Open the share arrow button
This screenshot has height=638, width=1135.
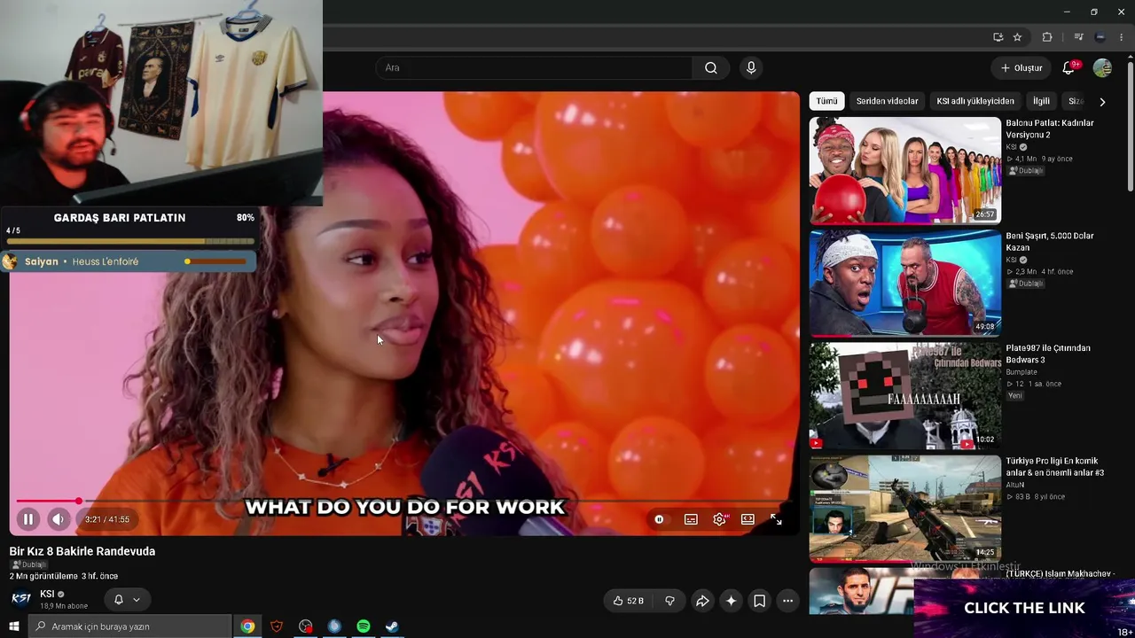pyautogui.click(x=702, y=601)
